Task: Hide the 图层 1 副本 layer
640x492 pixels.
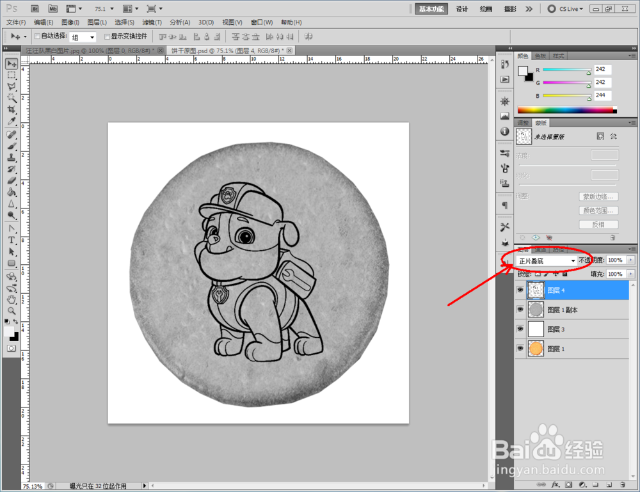Action: [x=520, y=310]
